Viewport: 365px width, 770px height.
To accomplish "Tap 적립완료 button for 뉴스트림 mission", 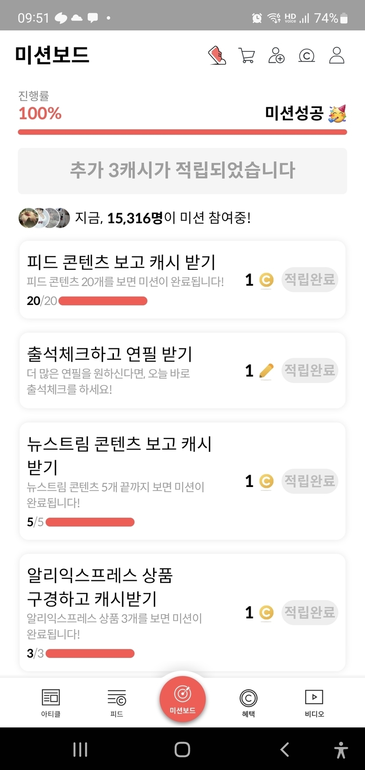I will [x=310, y=481].
